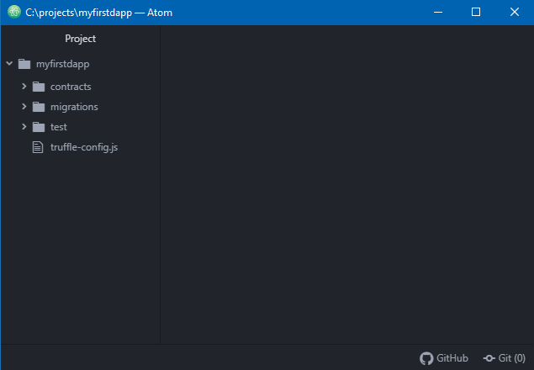Close the Atom window
The width and height of the screenshot is (534, 370).
pos(514,13)
